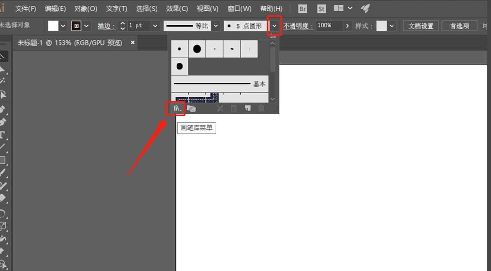The width and height of the screenshot is (491, 271).
Task: Open the stroke weight dropdown arrow
Action: [155, 26]
